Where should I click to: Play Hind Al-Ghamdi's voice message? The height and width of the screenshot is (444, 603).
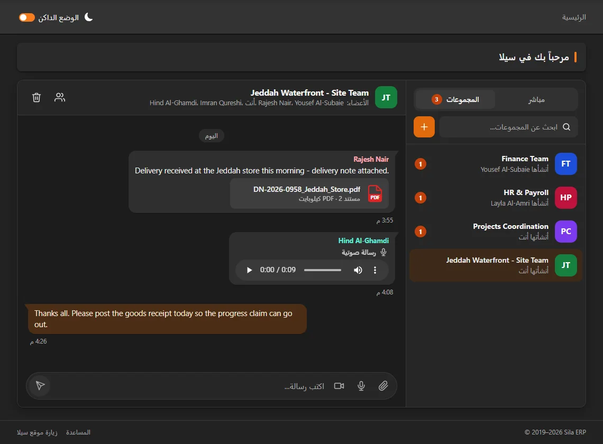(249, 270)
